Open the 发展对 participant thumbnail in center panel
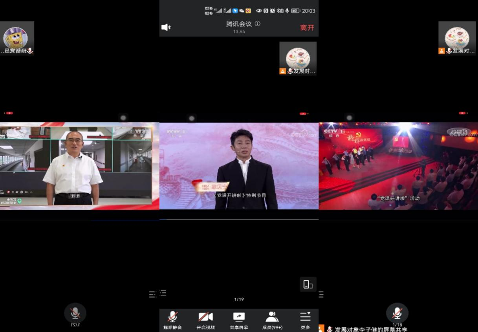The image size is (478, 332). pyautogui.click(x=298, y=58)
